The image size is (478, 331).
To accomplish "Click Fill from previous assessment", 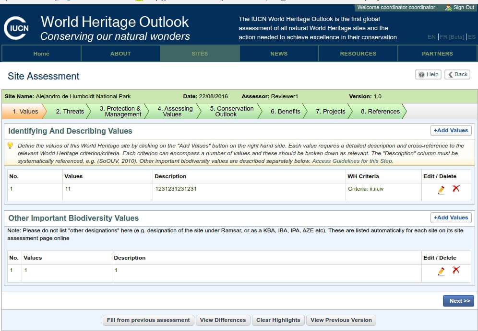I will click(x=148, y=320).
